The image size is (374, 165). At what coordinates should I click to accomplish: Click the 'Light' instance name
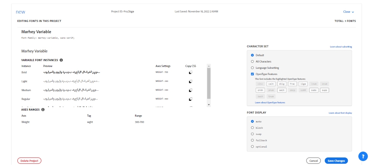coord(24,82)
